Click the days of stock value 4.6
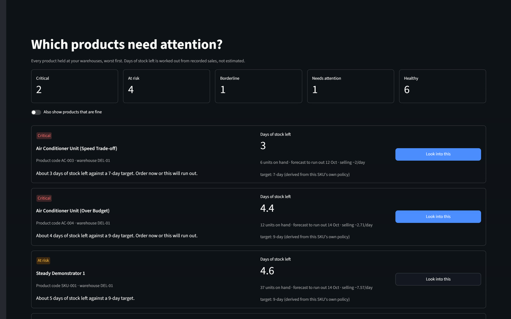The height and width of the screenshot is (319, 511). (x=267, y=271)
